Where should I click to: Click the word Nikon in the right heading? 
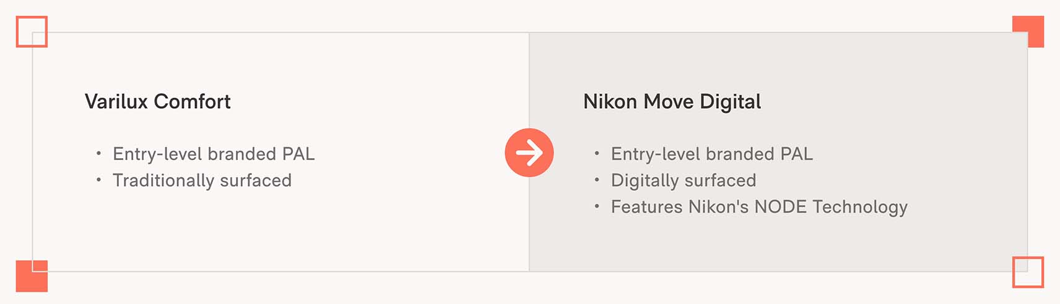point(610,101)
